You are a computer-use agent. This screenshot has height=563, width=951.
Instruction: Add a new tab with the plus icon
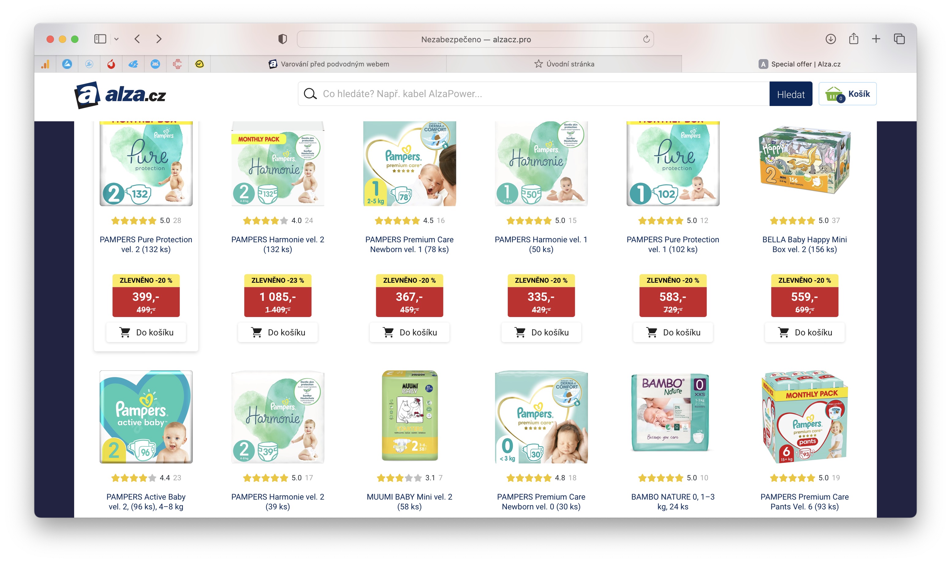[x=876, y=39]
